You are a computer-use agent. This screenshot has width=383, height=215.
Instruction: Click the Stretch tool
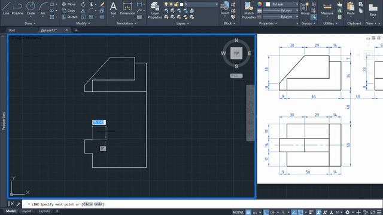pos(69,17)
